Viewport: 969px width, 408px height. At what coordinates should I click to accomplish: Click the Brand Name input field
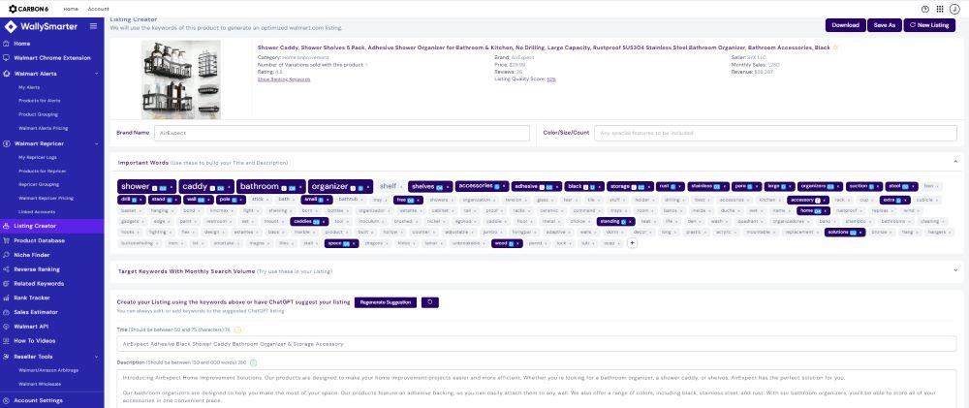342,133
